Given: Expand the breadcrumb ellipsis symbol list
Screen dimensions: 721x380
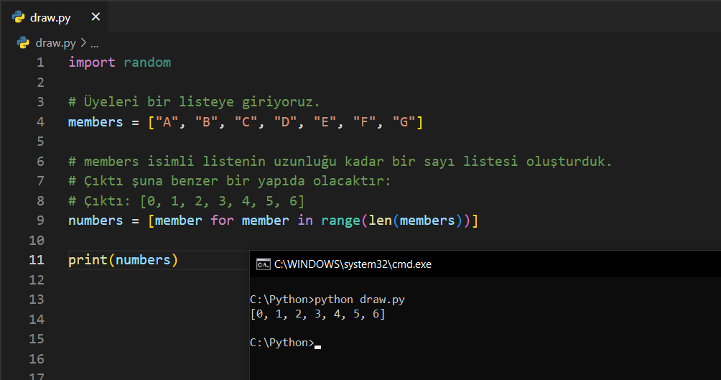Looking at the screenshot, I should [94, 42].
